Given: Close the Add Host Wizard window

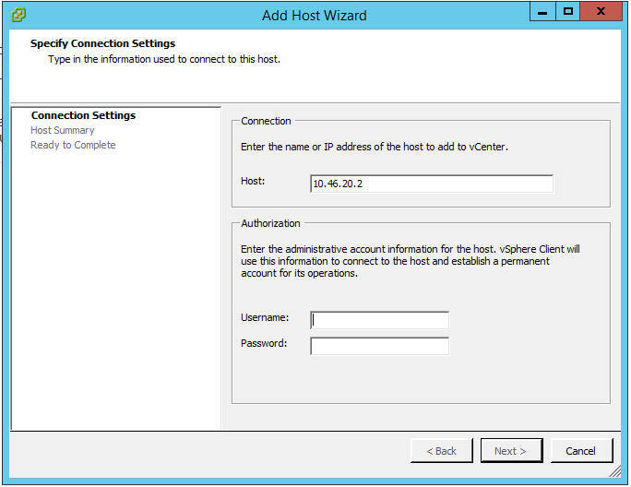Looking at the screenshot, I should click(x=602, y=12).
